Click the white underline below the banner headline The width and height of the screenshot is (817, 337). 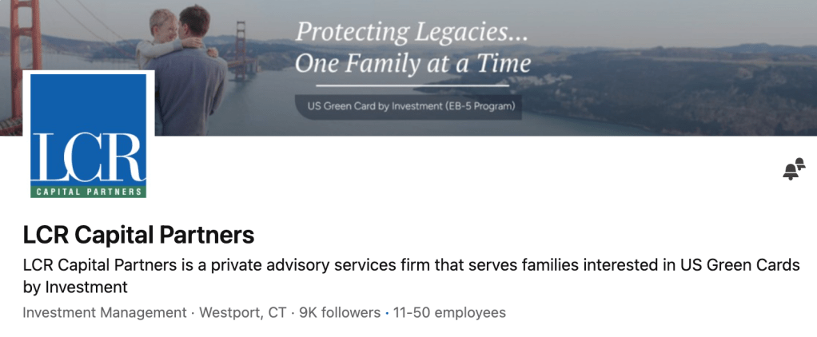[x=412, y=84]
